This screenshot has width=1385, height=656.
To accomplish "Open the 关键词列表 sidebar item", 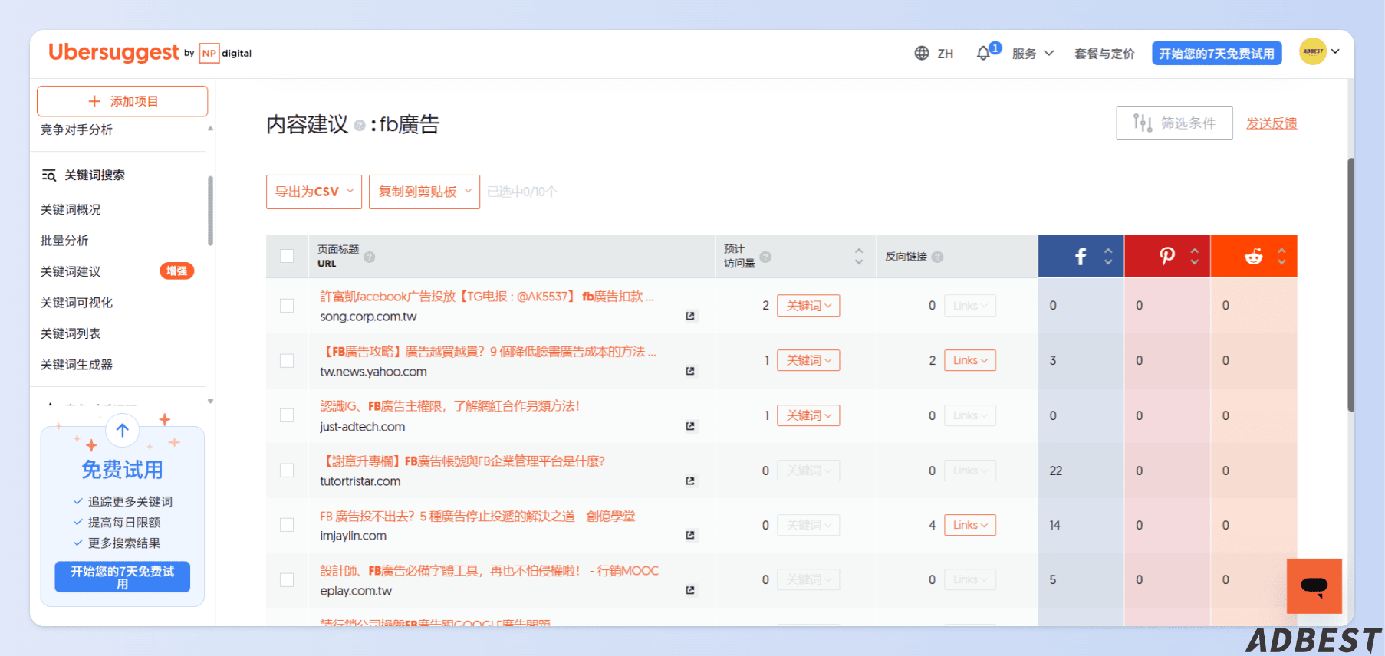I will [71, 333].
